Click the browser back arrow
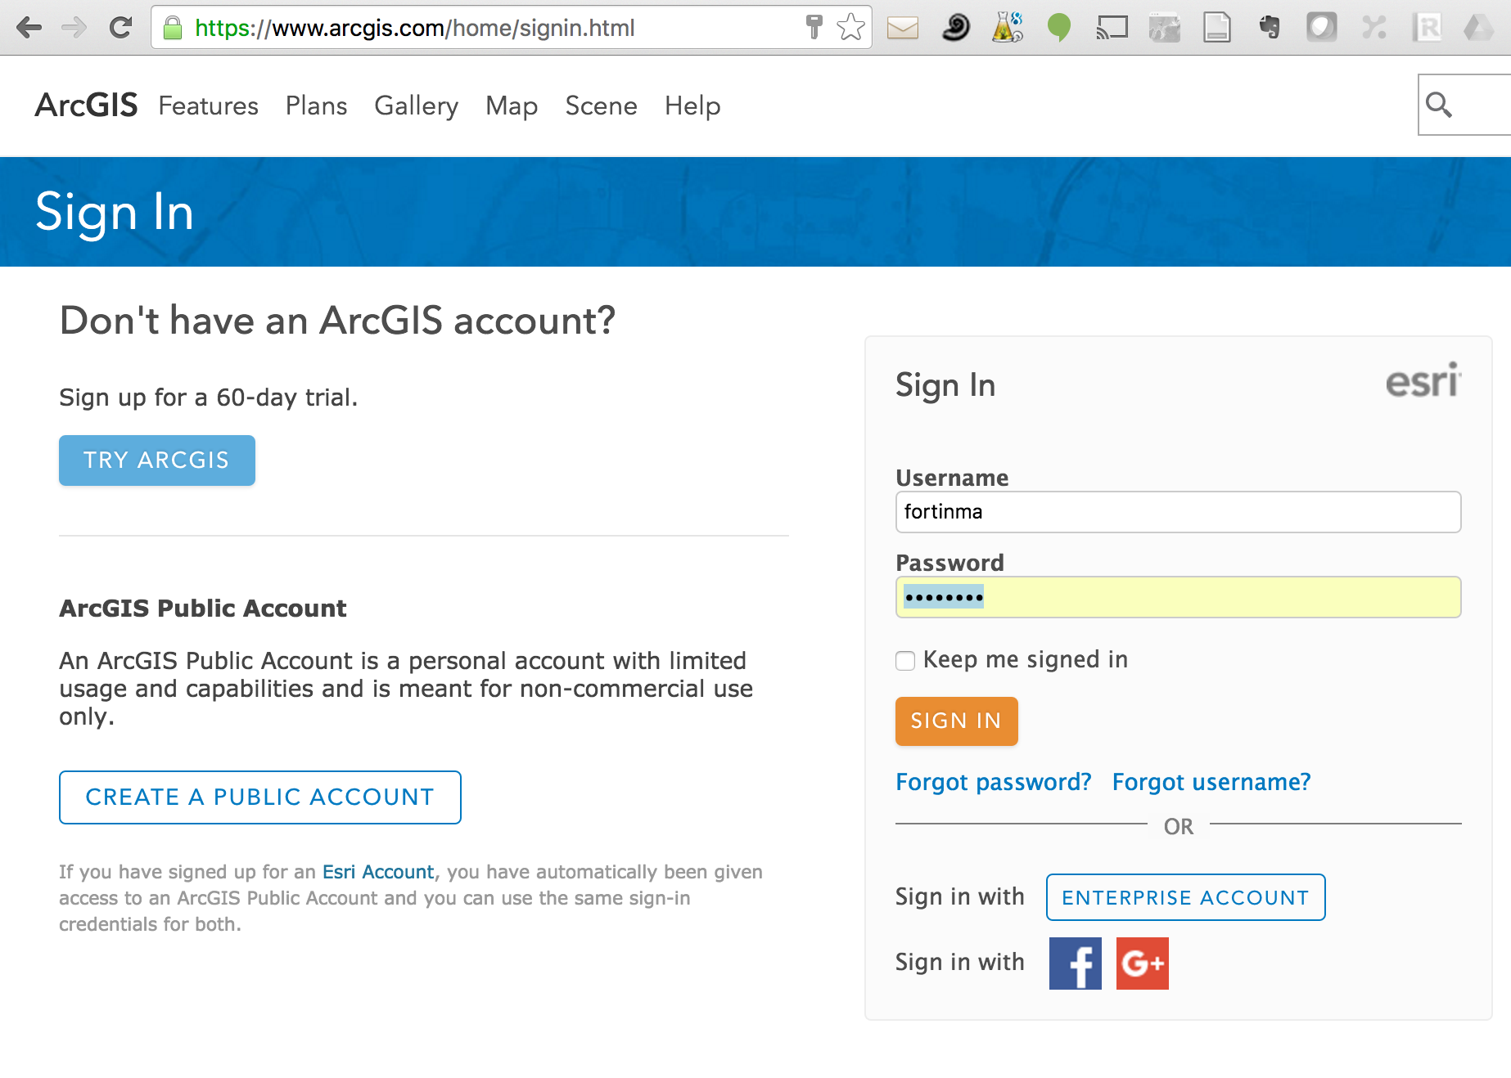Image resolution: width=1511 pixels, height=1078 pixels. (29, 28)
